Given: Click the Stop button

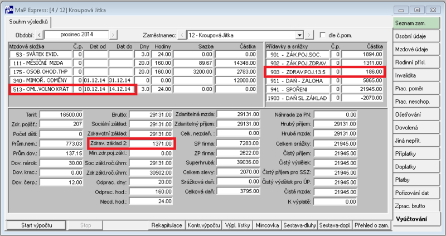Looking at the screenshot, I should [x=85, y=225].
